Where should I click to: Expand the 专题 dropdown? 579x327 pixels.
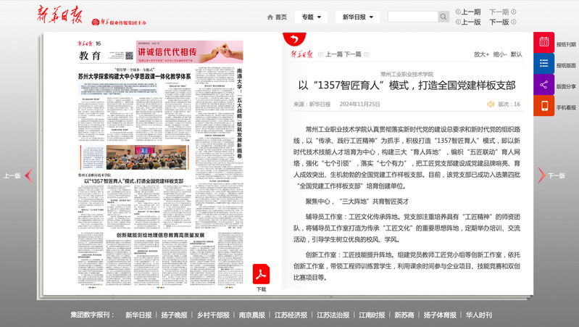312,17
